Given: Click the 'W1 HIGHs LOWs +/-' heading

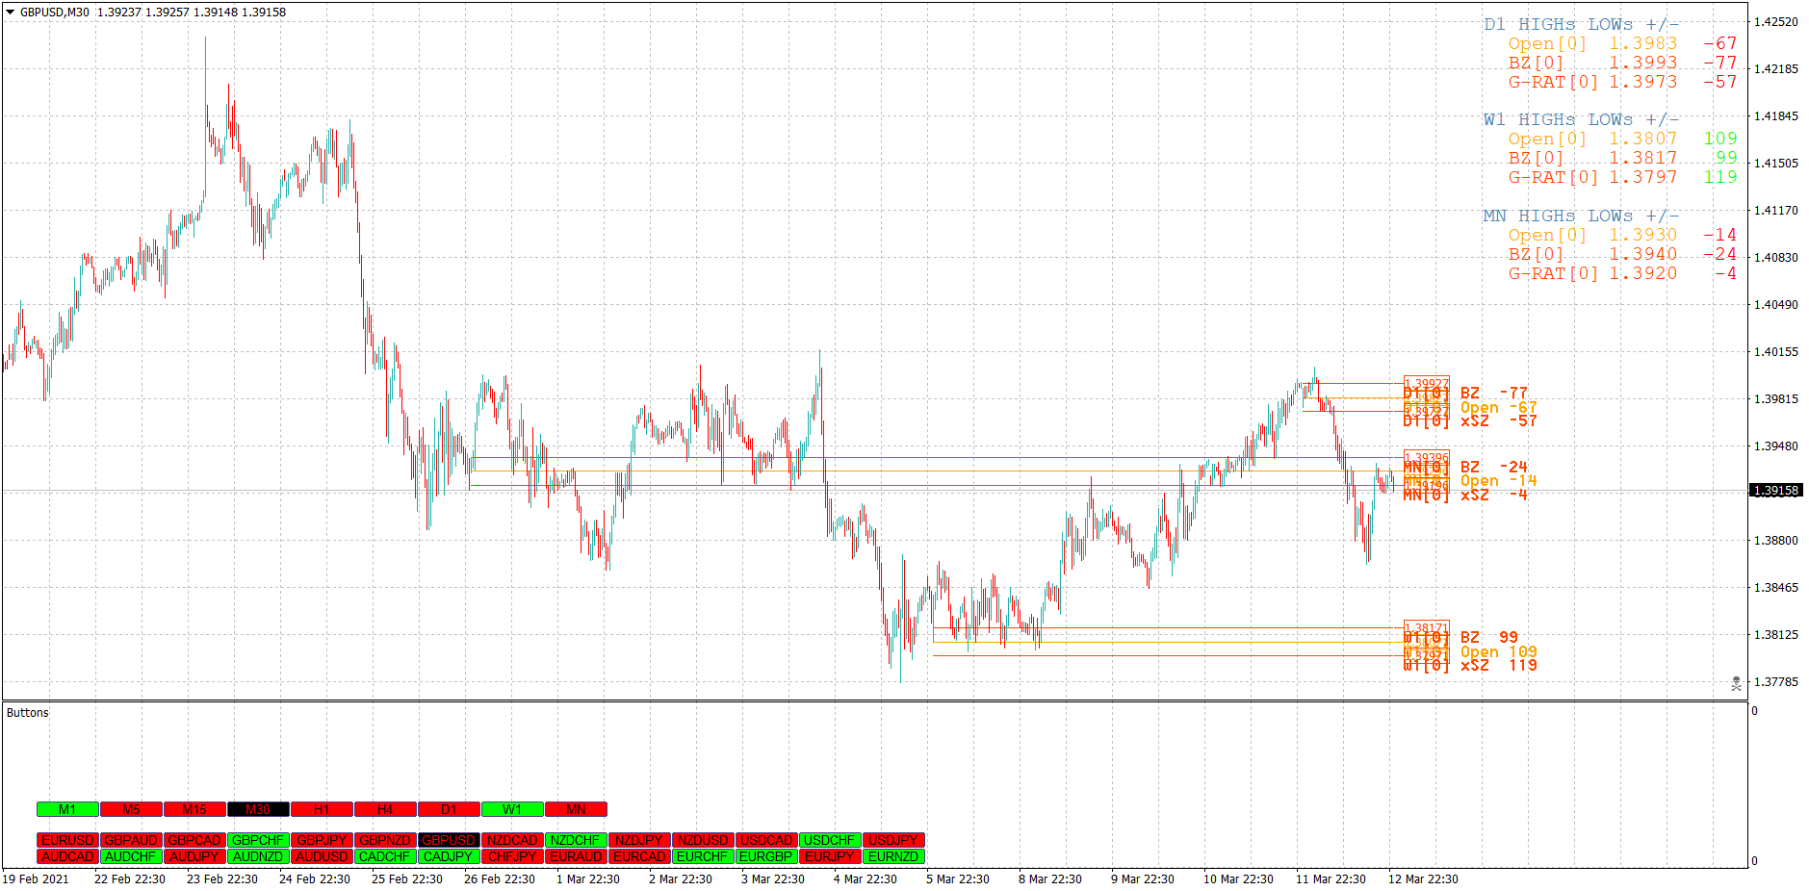Looking at the screenshot, I should pos(1581,120).
